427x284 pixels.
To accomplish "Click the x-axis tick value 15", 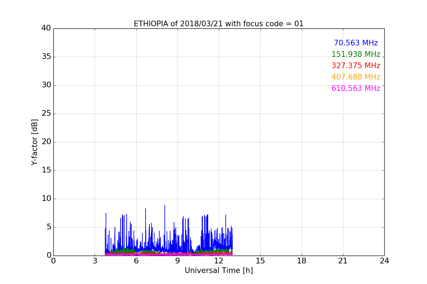I will pyautogui.click(x=260, y=261).
